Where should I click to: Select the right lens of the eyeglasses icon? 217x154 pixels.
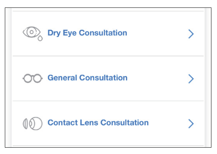click(37, 78)
